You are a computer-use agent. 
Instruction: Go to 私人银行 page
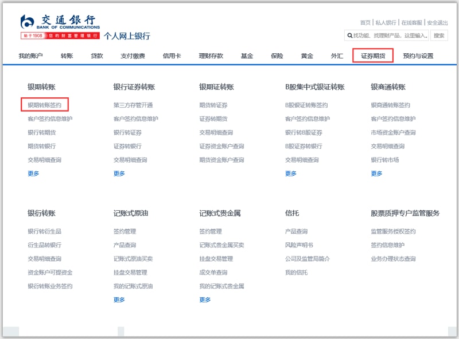[x=386, y=23]
